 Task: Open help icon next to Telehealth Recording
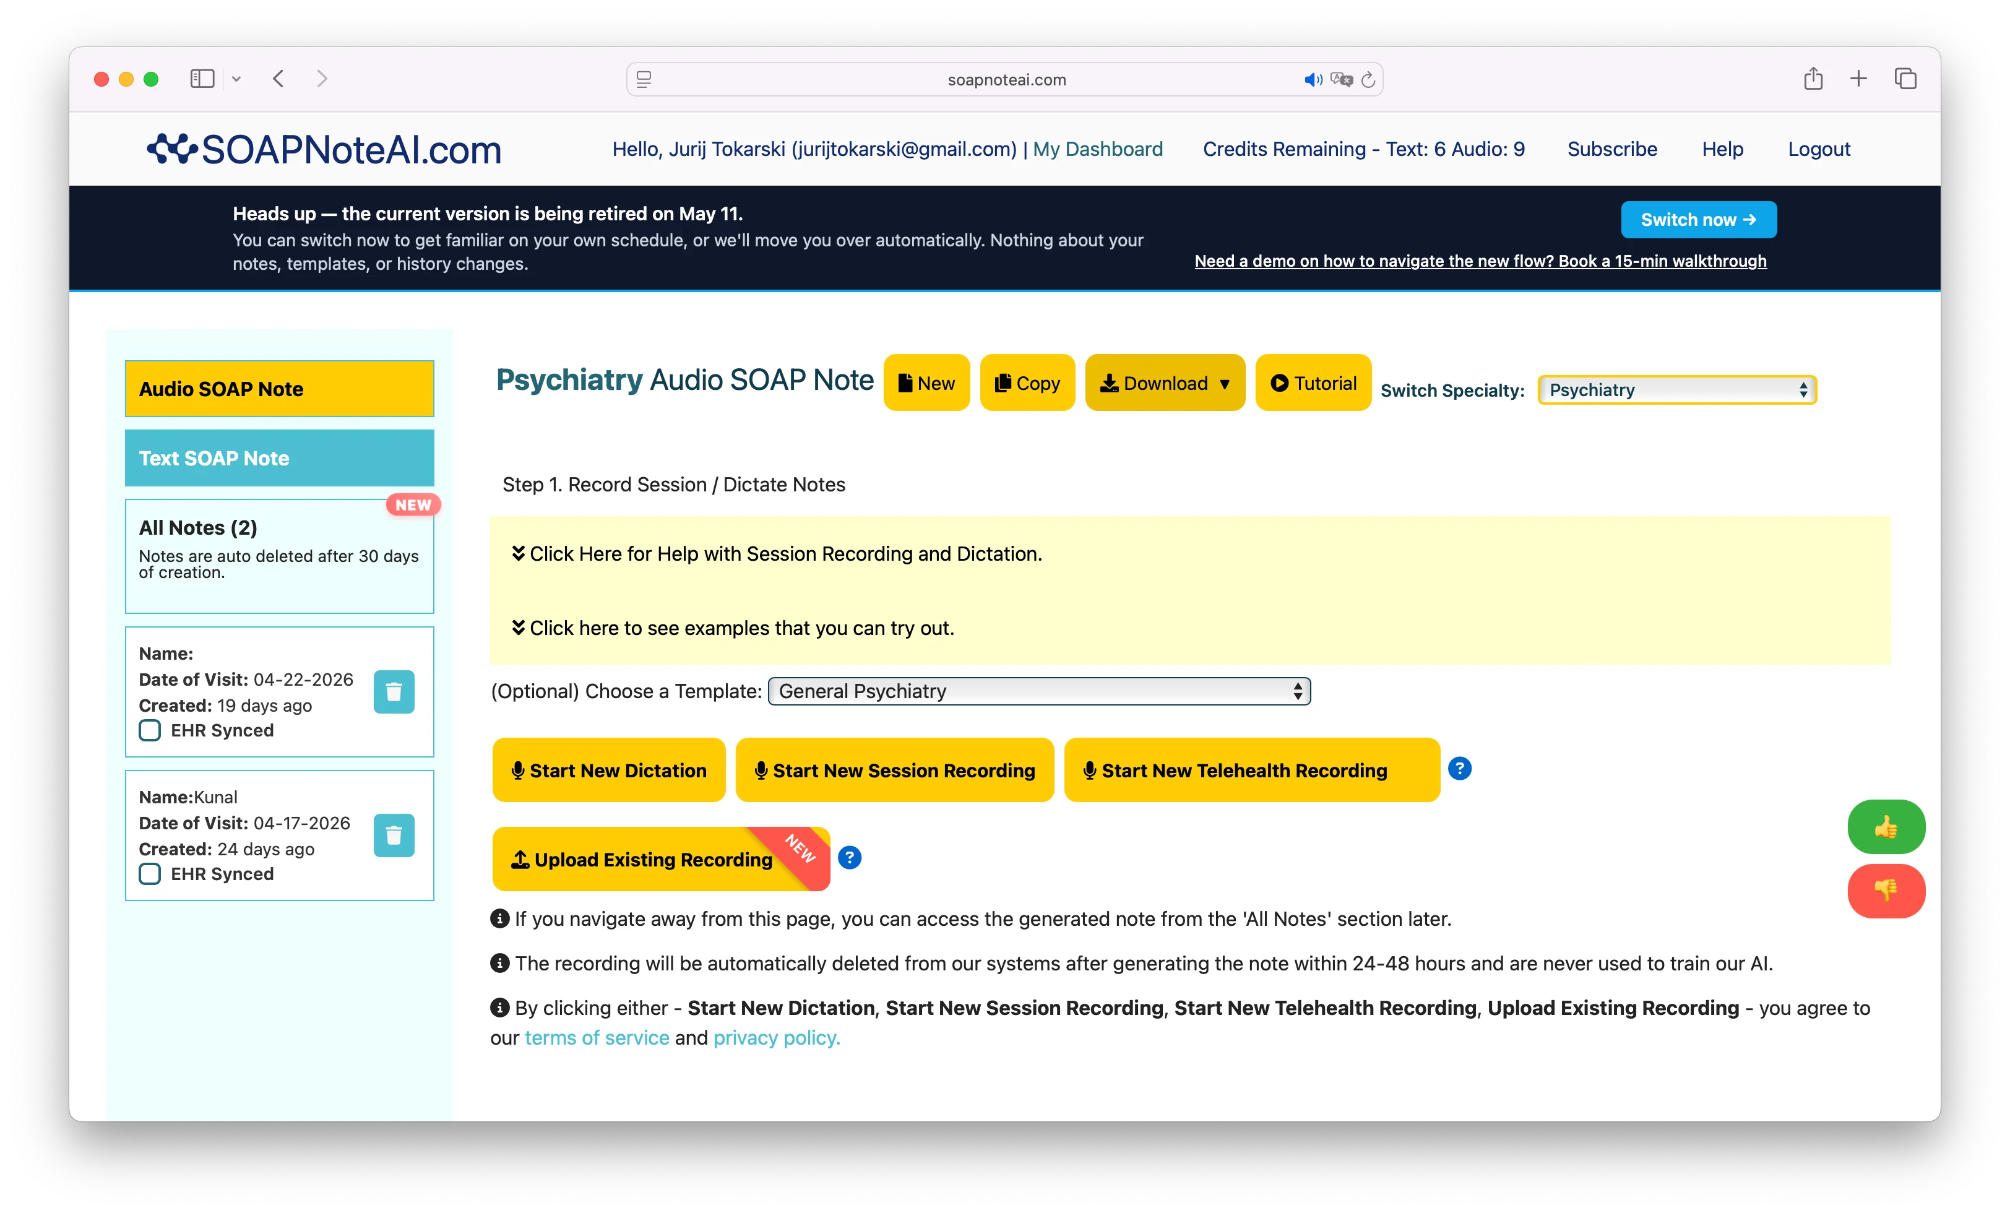(x=1459, y=769)
